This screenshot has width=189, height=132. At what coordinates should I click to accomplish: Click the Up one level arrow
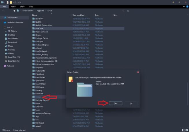click(14, 11)
